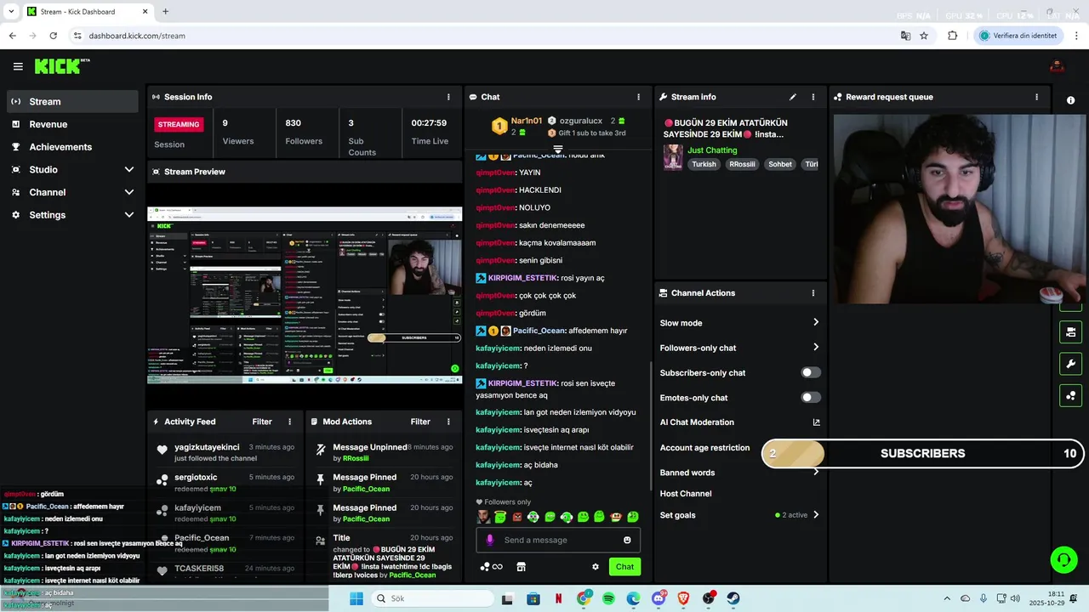Screen dimensions: 1089x612
Task: Click the Sohbet tag
Action: [x=780, y=164]
